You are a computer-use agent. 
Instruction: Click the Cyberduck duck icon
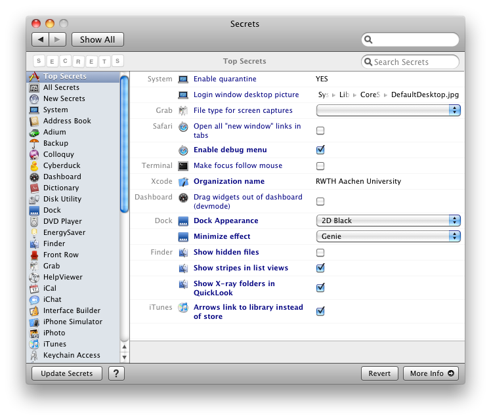click(x=34, y=165)
